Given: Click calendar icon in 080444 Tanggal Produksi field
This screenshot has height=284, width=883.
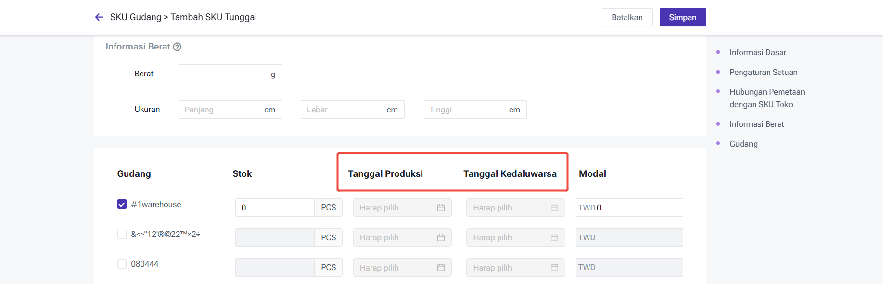Looking at the screenshot, I should (x=441, y=268).
